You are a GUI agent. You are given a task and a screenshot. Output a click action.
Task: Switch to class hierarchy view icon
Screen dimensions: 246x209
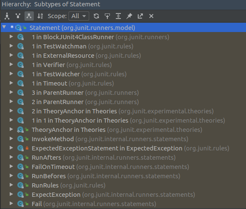click(7, 16)
